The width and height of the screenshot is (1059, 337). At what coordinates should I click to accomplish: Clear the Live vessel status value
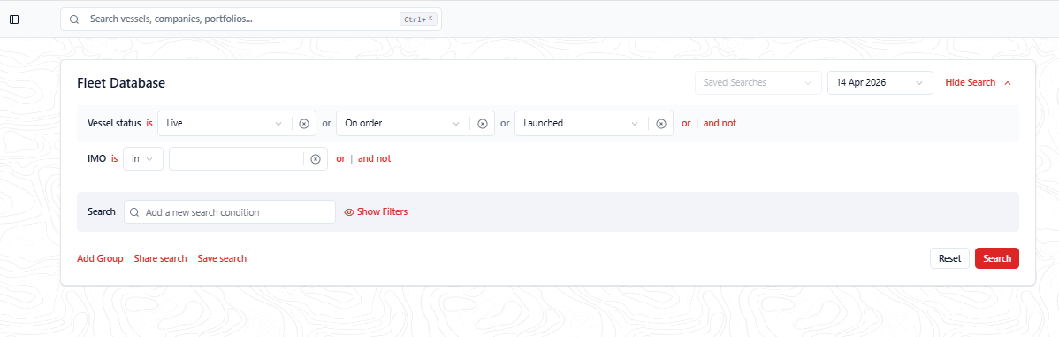pyautogui.click(x=304, y=124)
